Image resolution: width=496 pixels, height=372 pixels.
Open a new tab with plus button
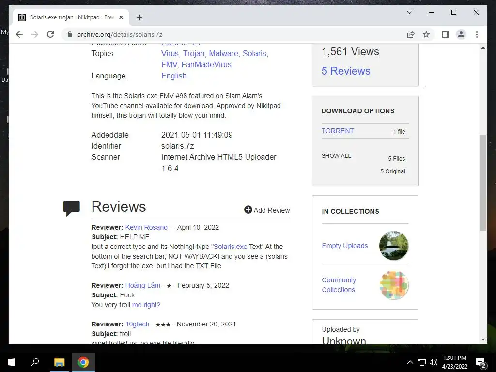(139, 17)
